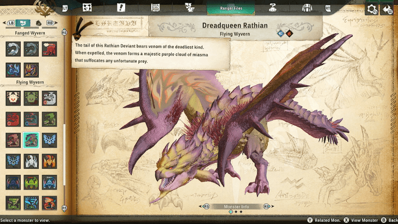
Task: Select orange flame-colored monster icon
Action: (50, 161)
